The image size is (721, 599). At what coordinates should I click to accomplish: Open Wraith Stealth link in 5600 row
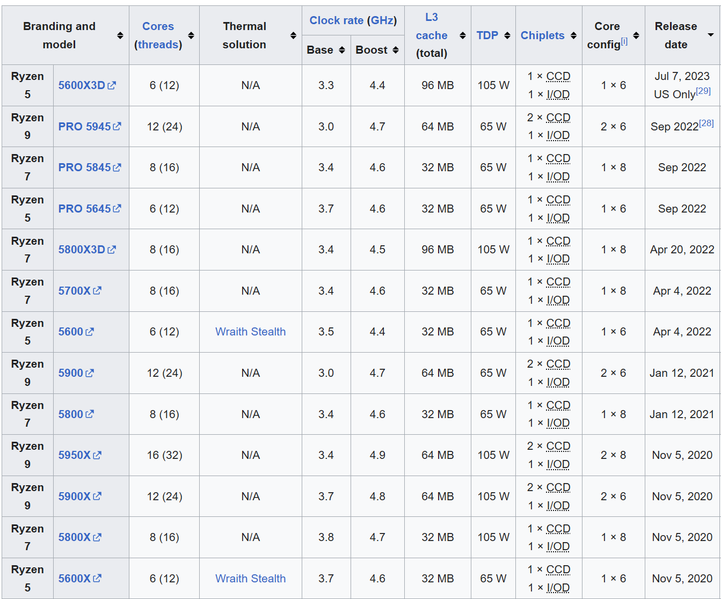pos(251,332)
